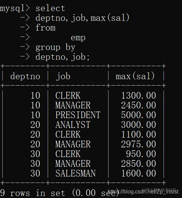The image size is (182, 198).
Task: Click deptno 20 in the 2975.00 row
Action: pyautogui.click(x=35, y=144)
